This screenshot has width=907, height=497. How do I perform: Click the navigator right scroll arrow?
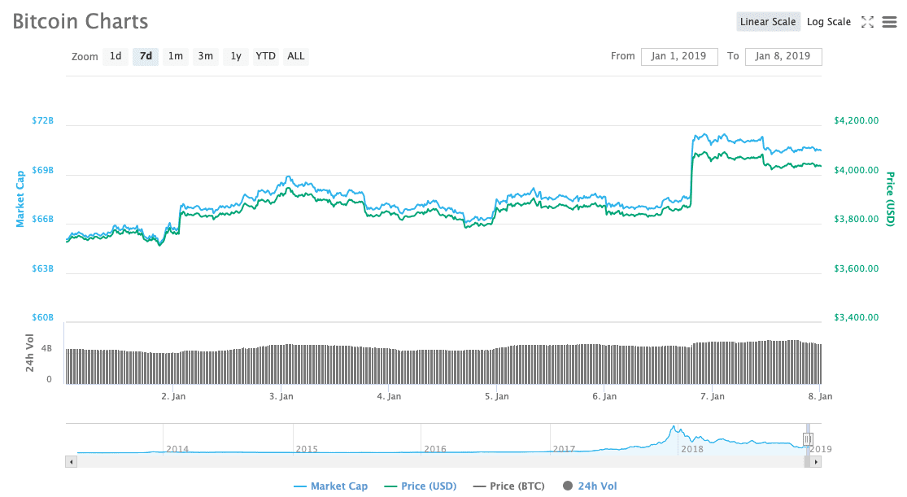pyautogui.click(x=816, y=462)
